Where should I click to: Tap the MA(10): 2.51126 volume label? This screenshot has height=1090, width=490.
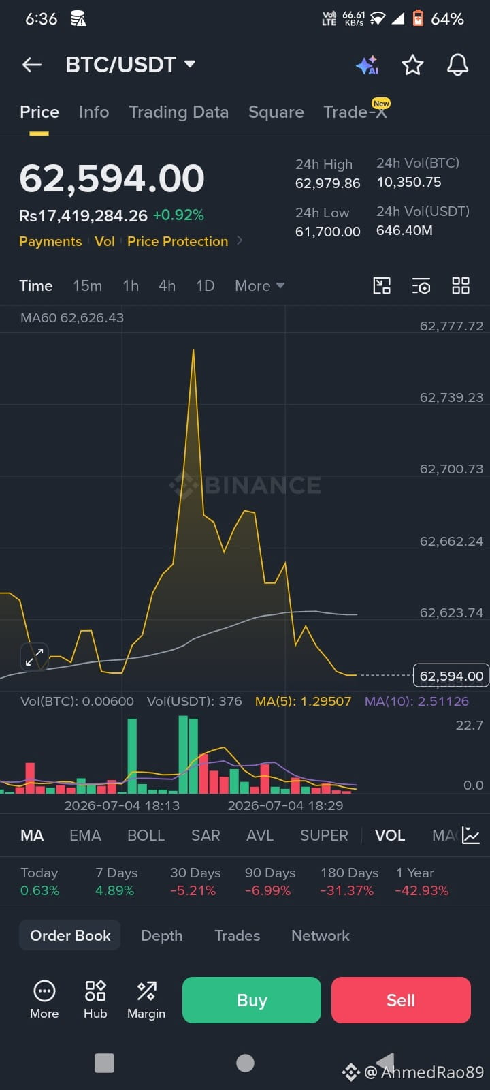[x=417, y=701]
